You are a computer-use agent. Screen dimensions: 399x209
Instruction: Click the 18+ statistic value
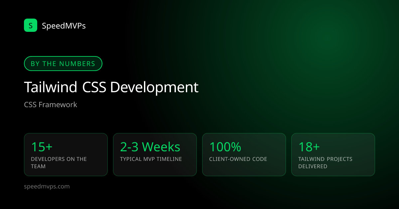point(309,147)
